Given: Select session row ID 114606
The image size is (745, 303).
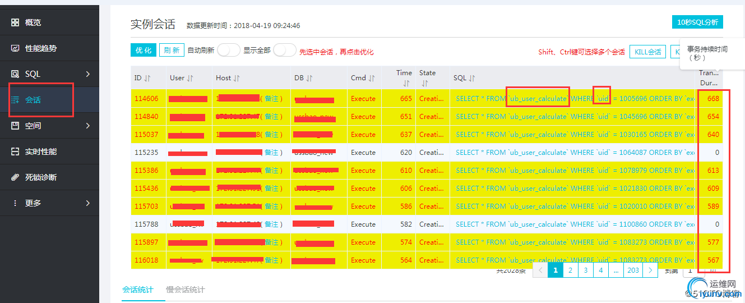Looking at the screenshot, I should tap(146, 99).
